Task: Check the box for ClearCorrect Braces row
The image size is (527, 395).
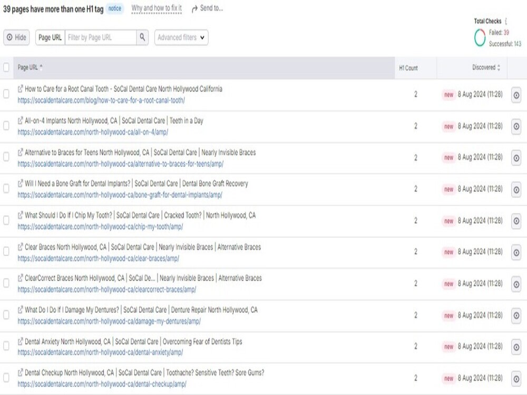Action: pyautogui.click(x=6, y=283)
